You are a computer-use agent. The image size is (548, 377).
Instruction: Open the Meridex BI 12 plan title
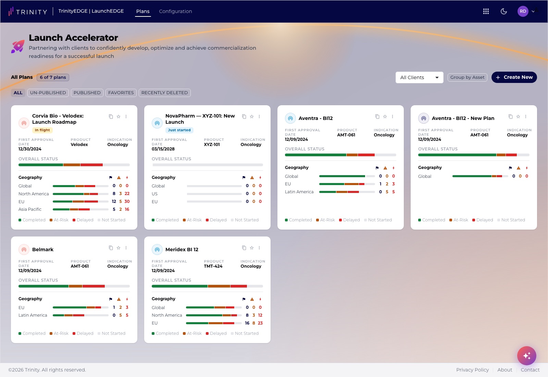[x=182, y=250]
